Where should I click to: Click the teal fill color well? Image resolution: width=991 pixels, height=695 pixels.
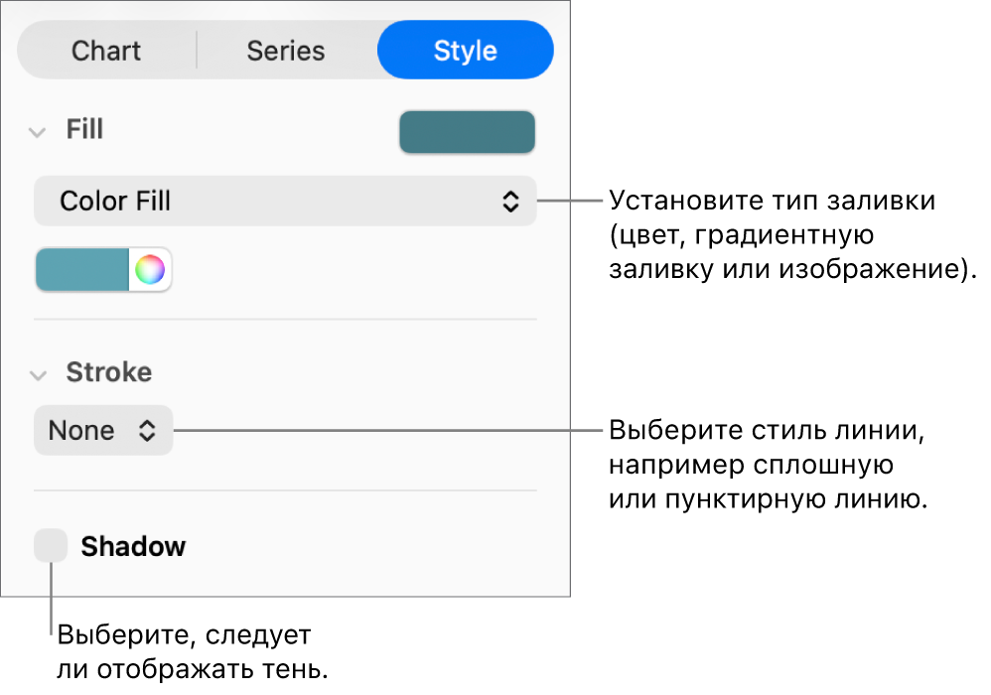(82, 269)
